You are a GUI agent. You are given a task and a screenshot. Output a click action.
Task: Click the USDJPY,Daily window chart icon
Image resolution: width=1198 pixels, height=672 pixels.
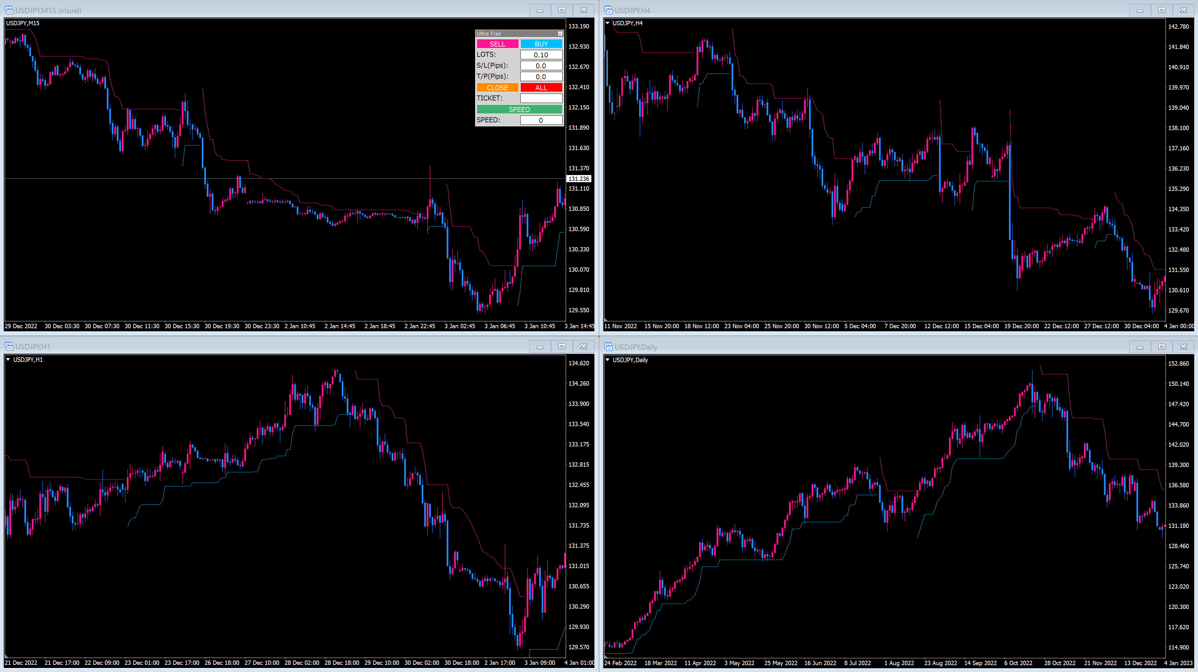tap(608, 347)
